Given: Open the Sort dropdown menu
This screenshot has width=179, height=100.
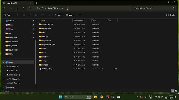Looking at the screenshot, I should (58, 15).
